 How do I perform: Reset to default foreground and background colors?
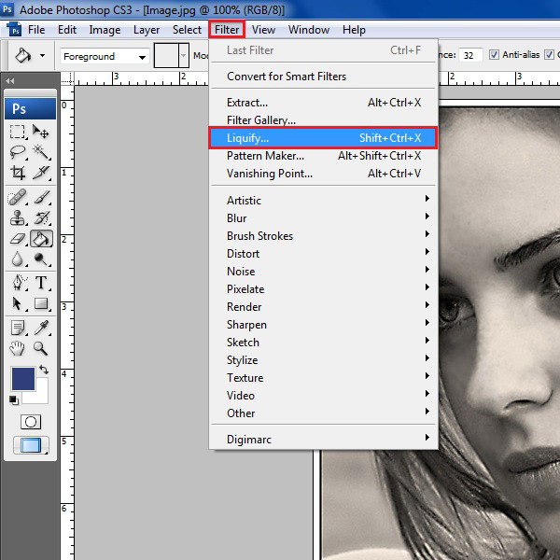[x=14, y=400]
